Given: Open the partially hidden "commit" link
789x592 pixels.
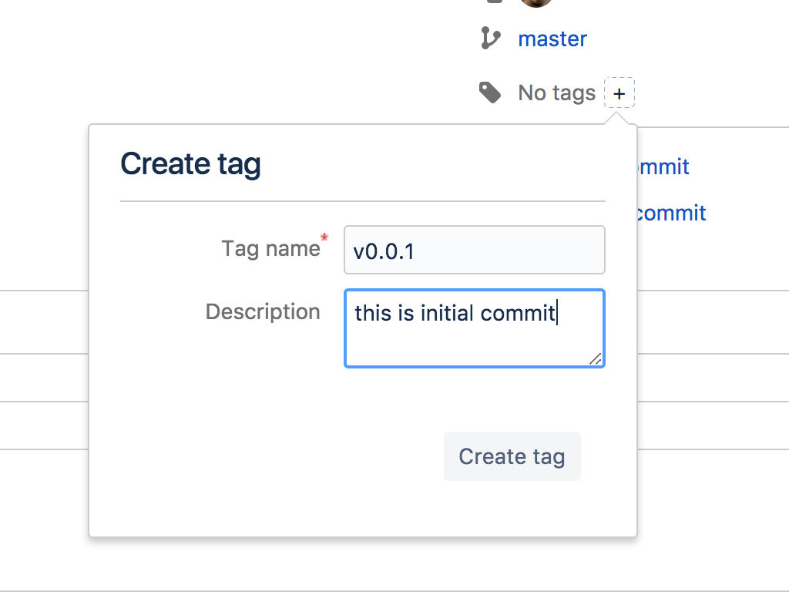Looking at the screenshot, I should [671, 213].
